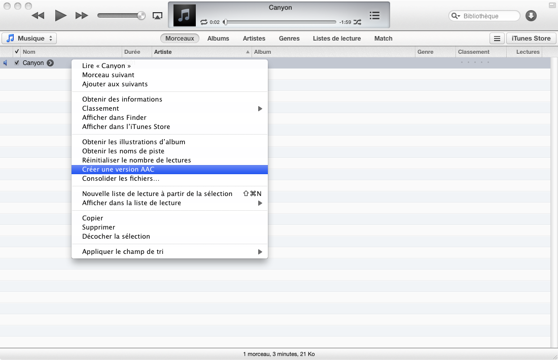Switch to the Match tab
This screenshot has width=558, height=360.
click(383, 39)
